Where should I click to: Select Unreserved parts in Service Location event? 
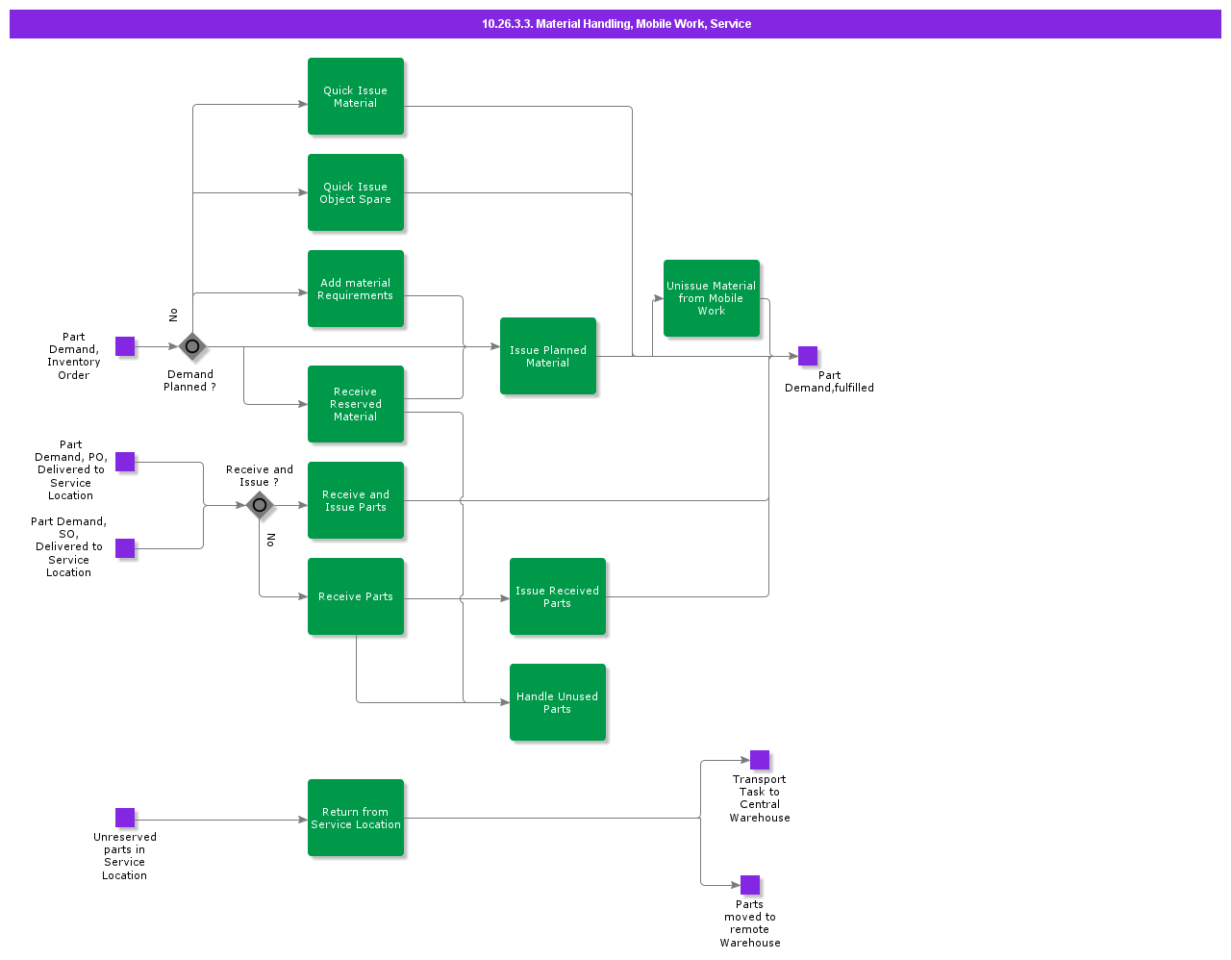click(x=125, y=818)
